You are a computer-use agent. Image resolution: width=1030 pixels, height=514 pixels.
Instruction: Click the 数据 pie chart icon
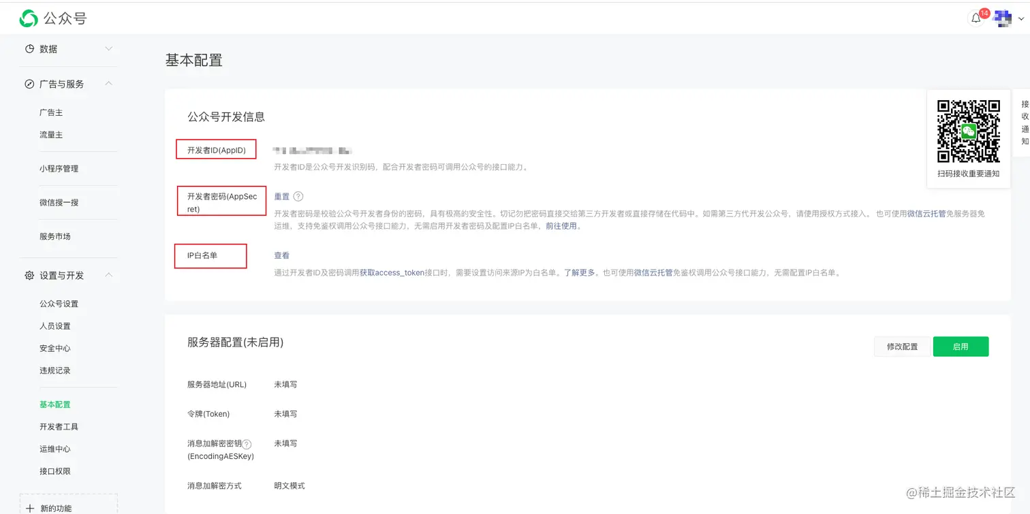[29, 49]
